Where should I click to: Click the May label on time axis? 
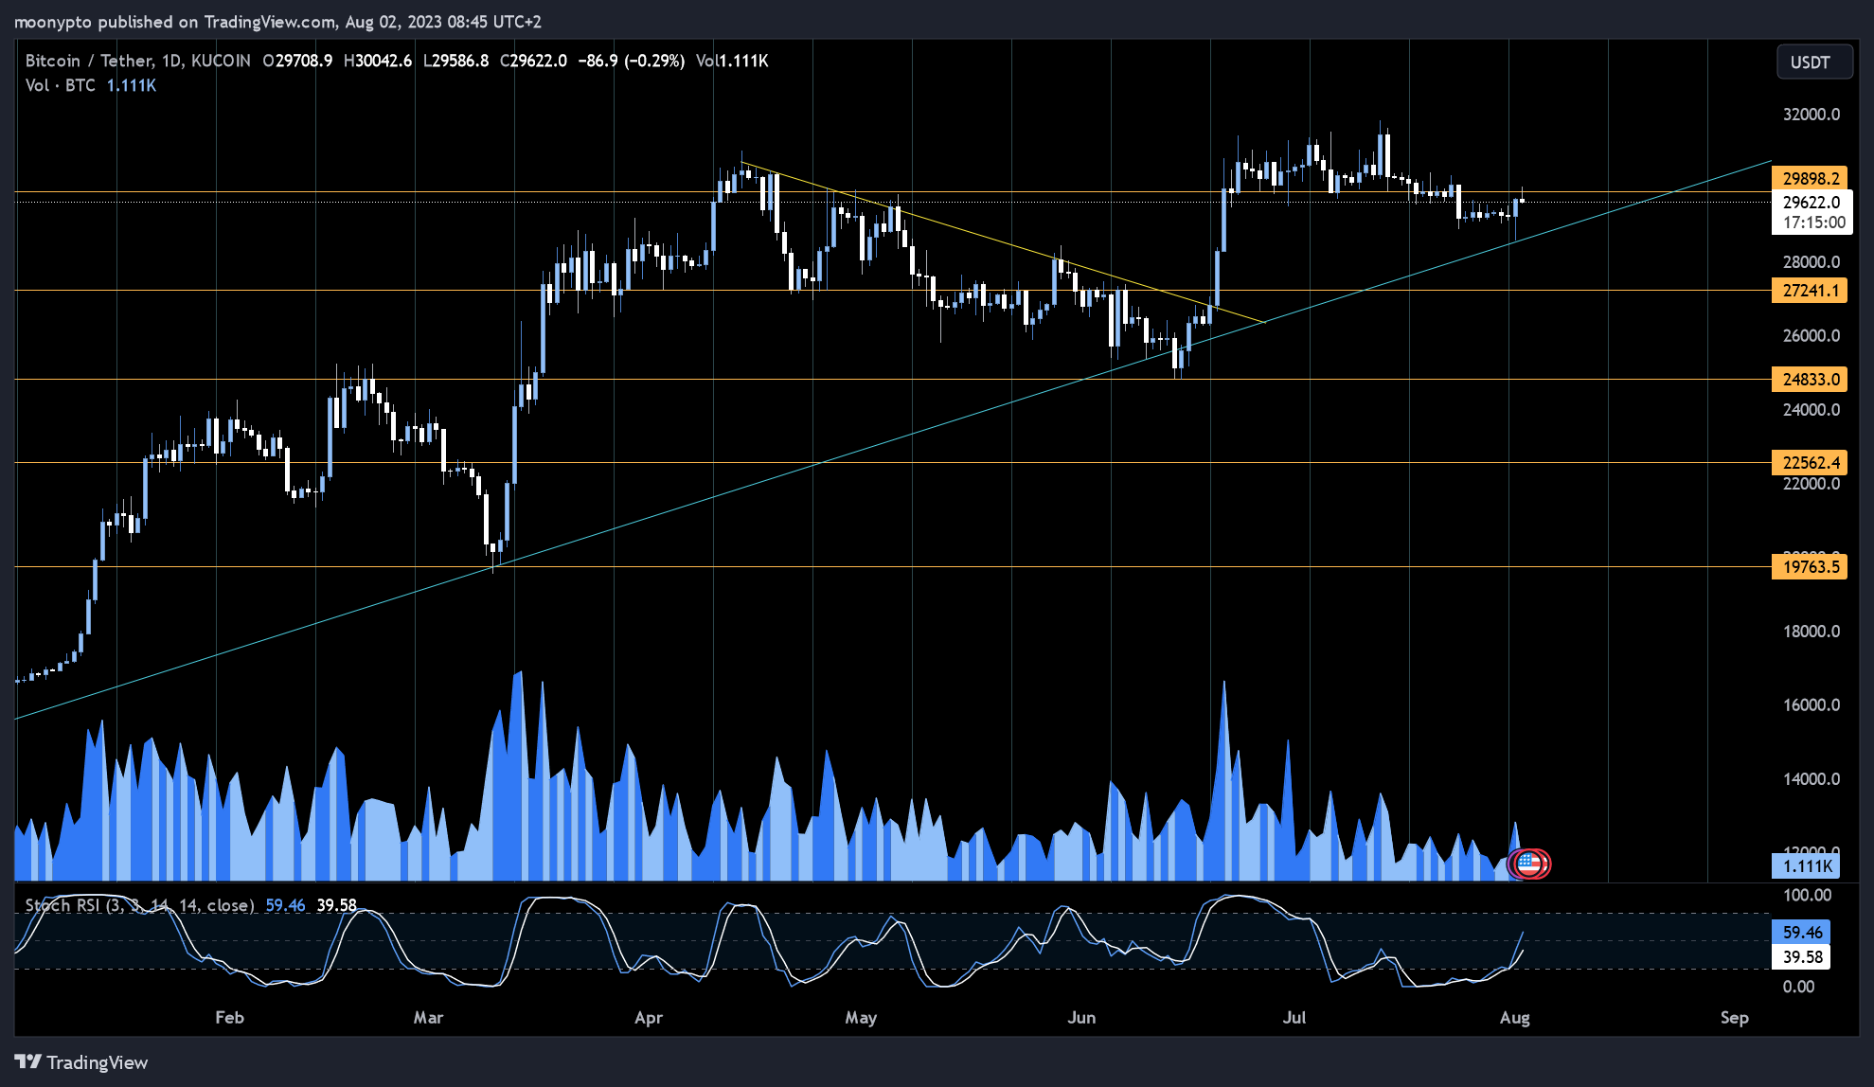click(x=861, y=1018)
